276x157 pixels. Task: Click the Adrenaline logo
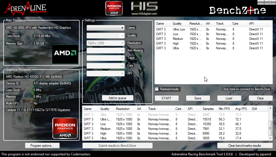click(x=25, y=8)
